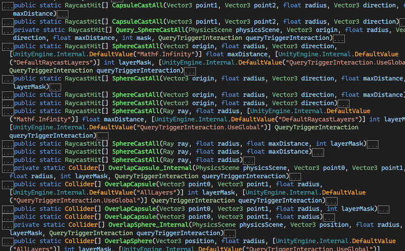The image size is (405, 251).
Task: Expand left fold box of OverlapCapsule(…int layerMask)
Action: (8, 209)
